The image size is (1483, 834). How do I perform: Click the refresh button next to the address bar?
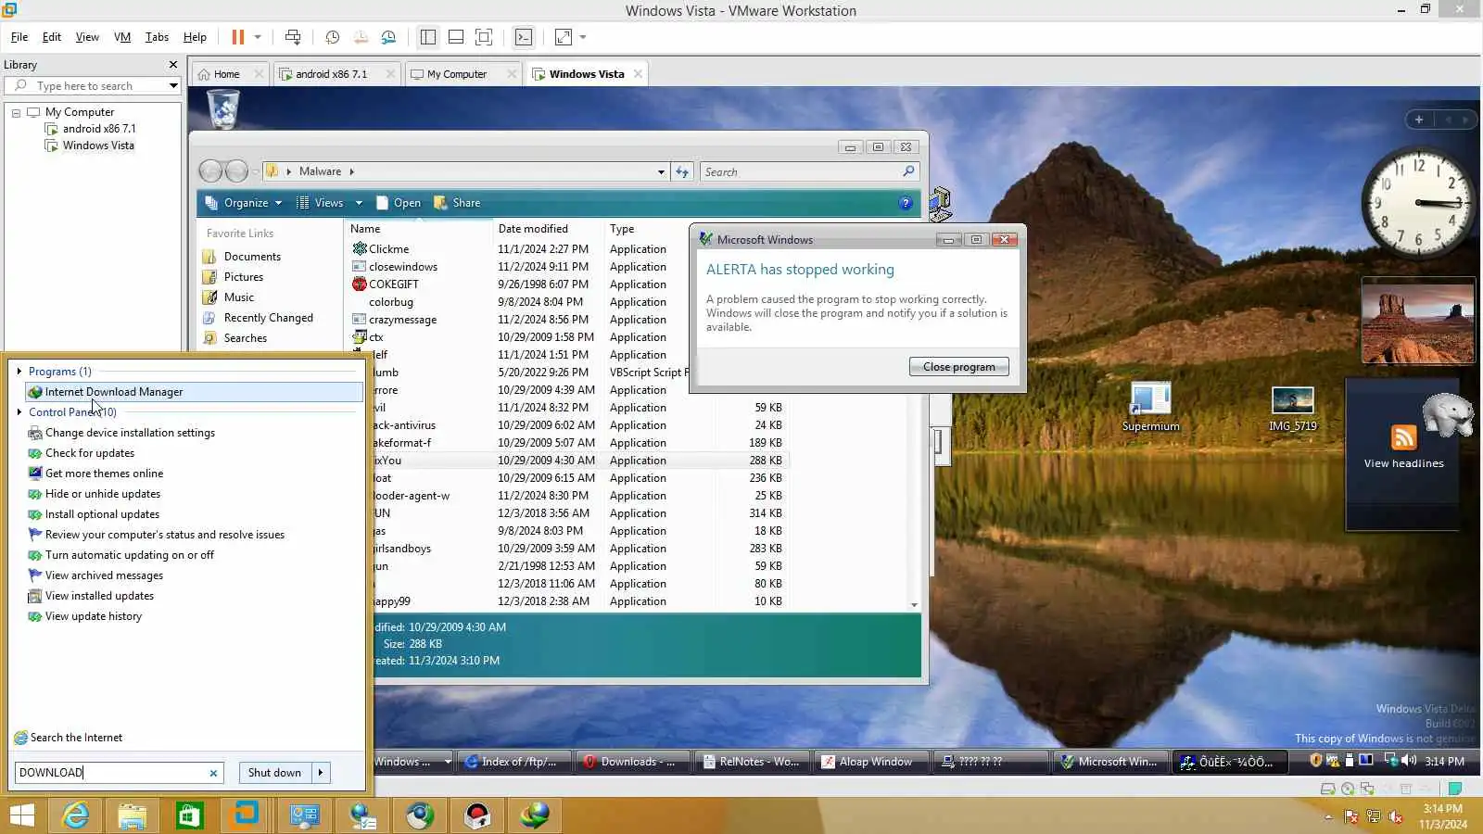[683, 171]
